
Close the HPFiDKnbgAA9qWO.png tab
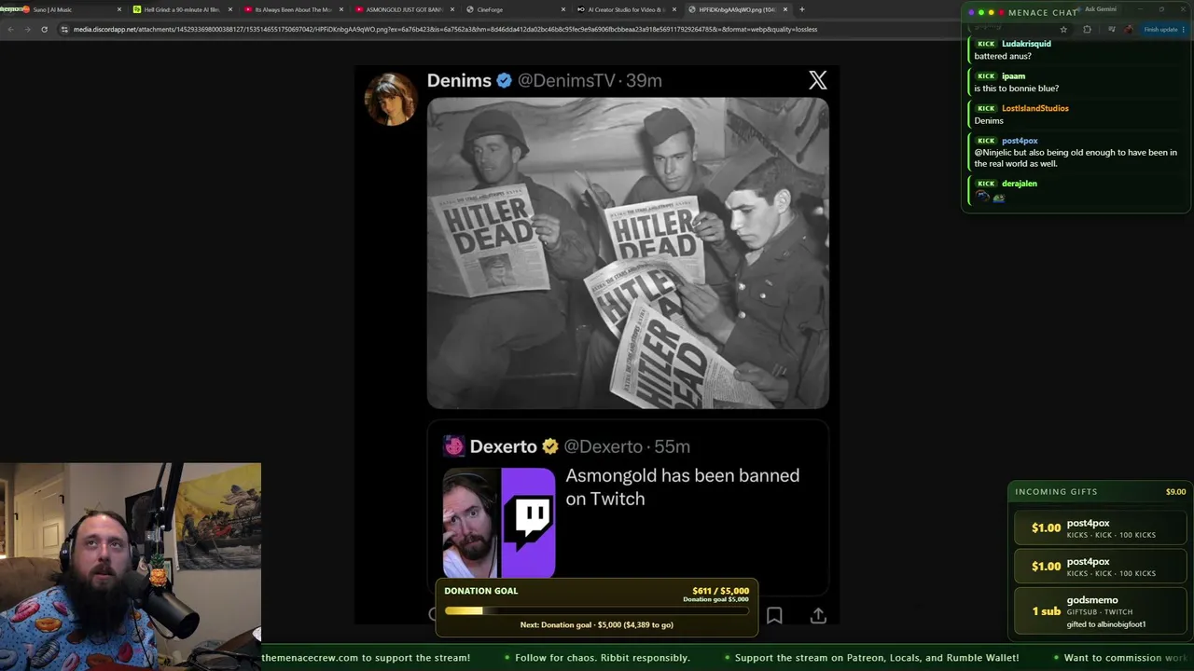tap(785, 9)
